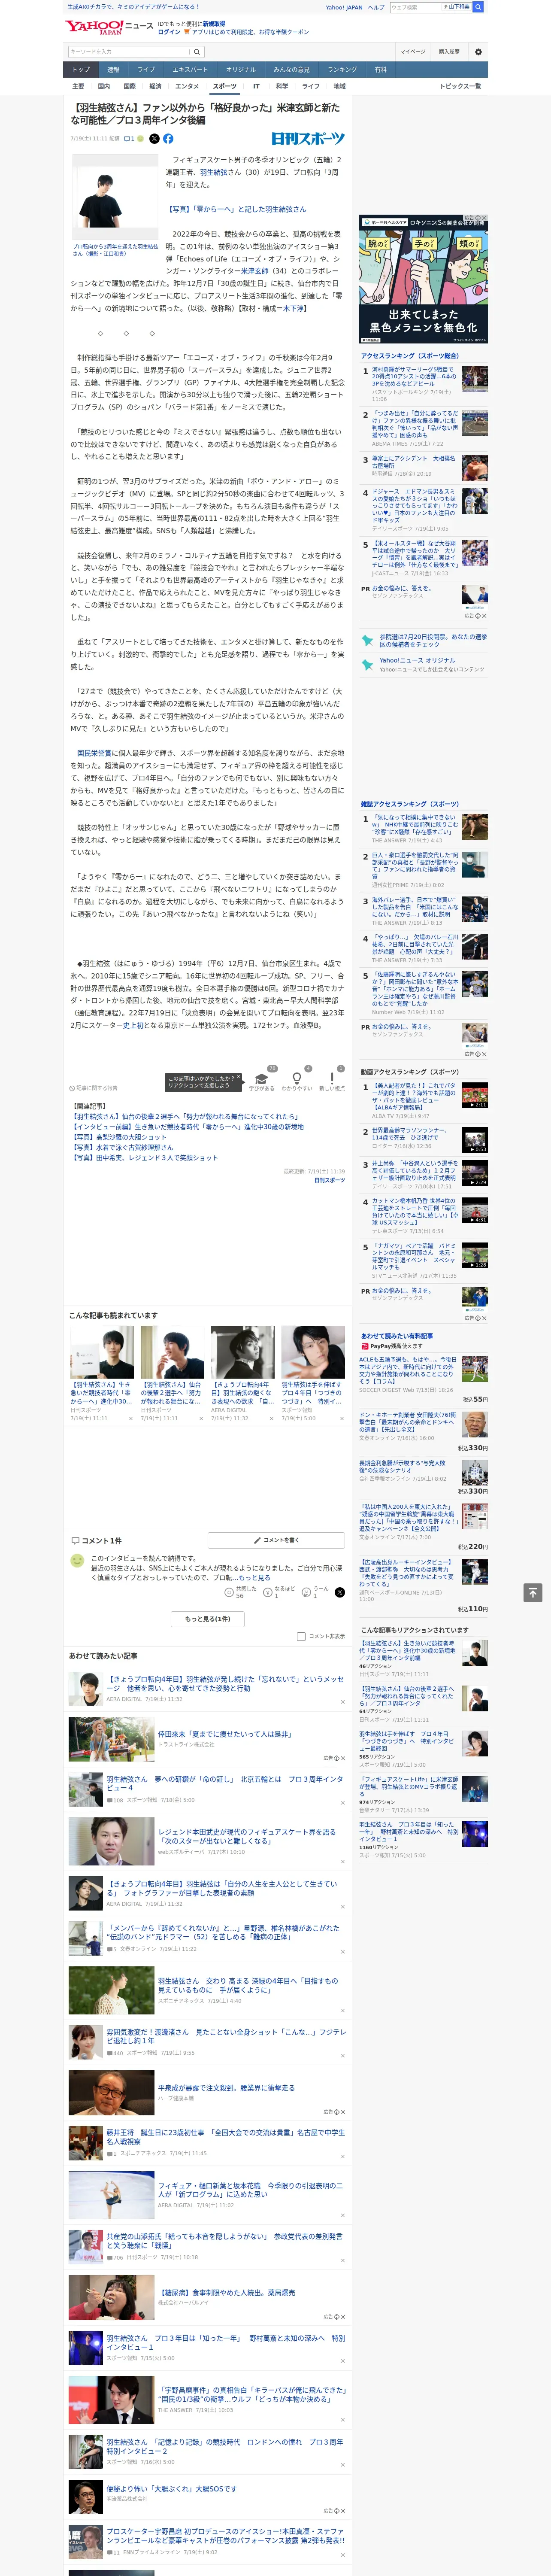Click the web search magnifier button at top
Viewport: 551px width, 2576px height.
pyautogui.click(x=478, y=7)
